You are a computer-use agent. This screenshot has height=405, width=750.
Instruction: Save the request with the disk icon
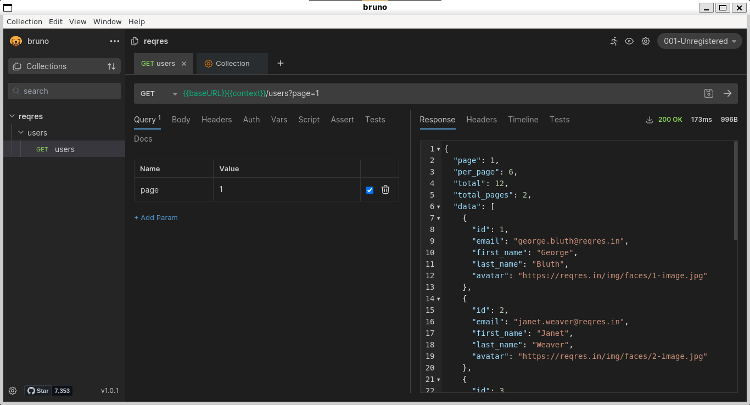coord(708,93)
